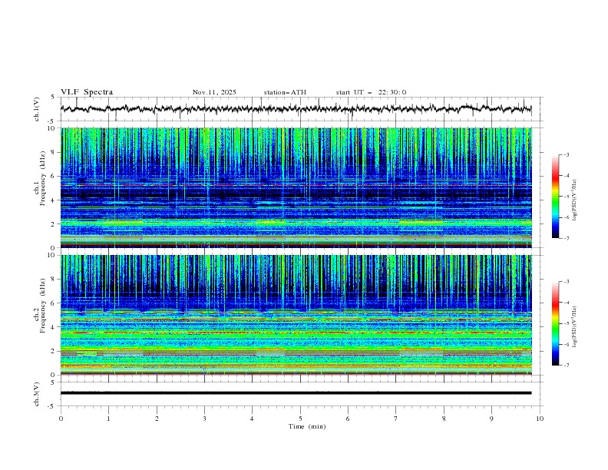The height and width of the screenshot is (470, 608).
Task: Click the "-7" label on ch.1 colorbar
Action: tap(567, 238)
